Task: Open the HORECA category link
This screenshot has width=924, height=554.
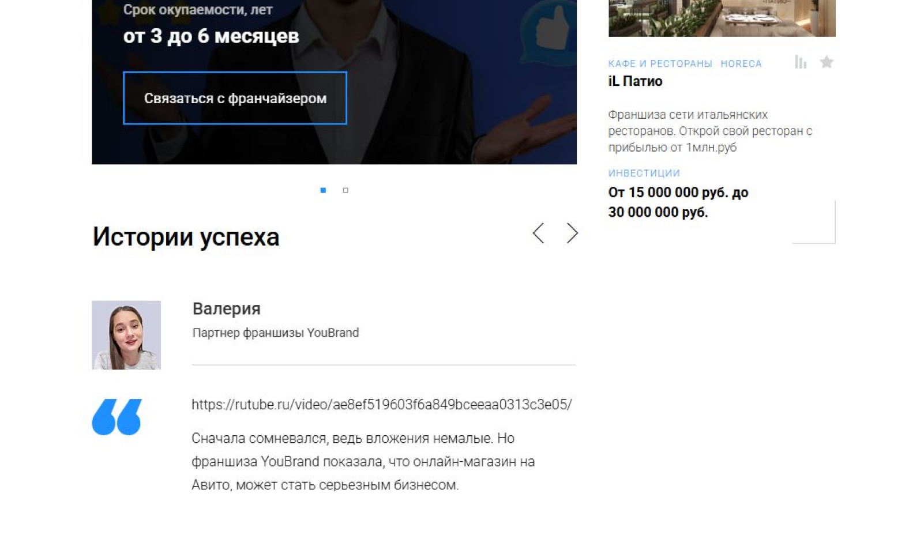Action: point(741,63)
